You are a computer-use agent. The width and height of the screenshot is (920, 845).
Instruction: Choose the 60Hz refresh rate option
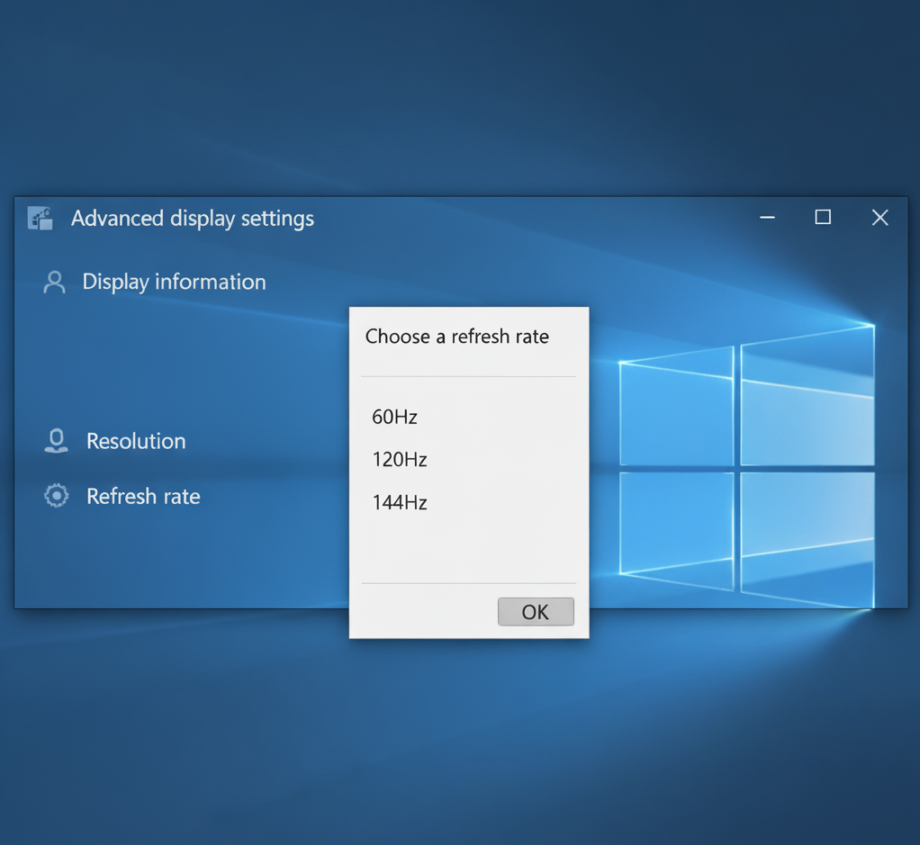click(394, 417)
